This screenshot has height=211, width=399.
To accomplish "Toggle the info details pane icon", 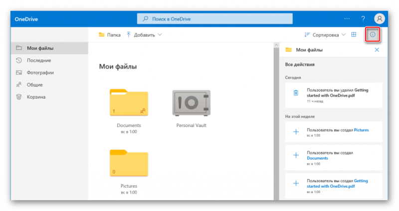I will pyautogui.click(x=373, y=34).
